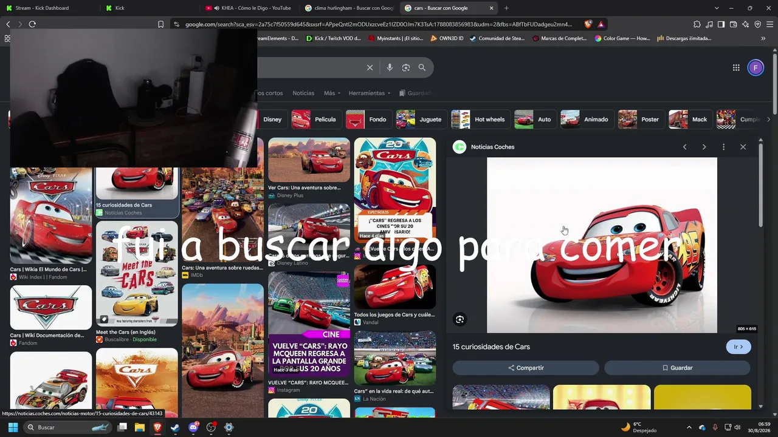Open the Google apps grid

(736, 67)
